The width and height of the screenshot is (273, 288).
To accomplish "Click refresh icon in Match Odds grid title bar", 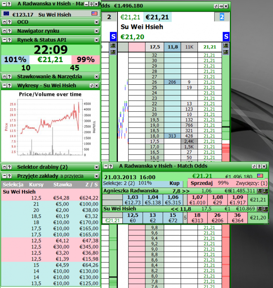I will 254,166.
